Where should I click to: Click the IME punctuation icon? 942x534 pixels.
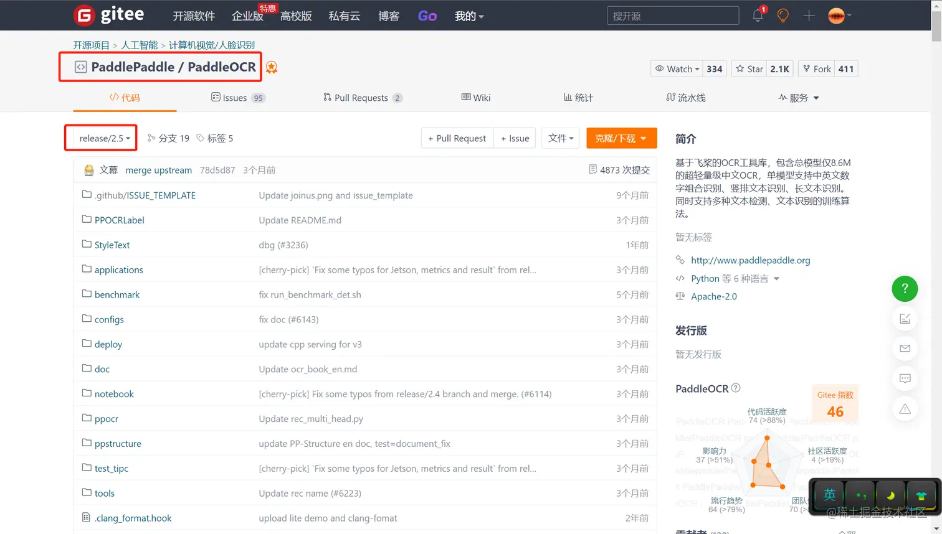click(860, 495)
